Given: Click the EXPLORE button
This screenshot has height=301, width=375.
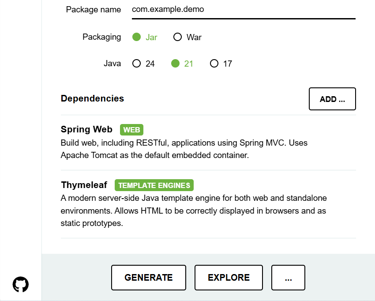Looking at the screenshot, I should point(229,278).
